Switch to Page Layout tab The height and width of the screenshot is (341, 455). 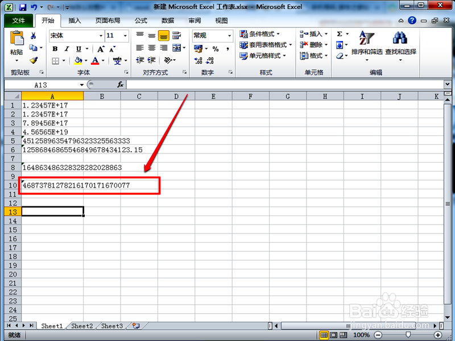[x=107, y=20]
